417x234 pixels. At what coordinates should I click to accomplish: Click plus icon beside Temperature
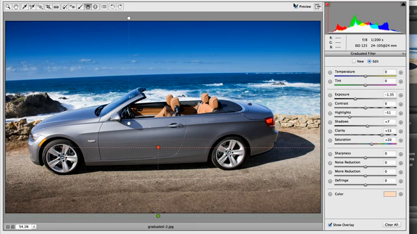pyautogui.click(x=401, y=72)
